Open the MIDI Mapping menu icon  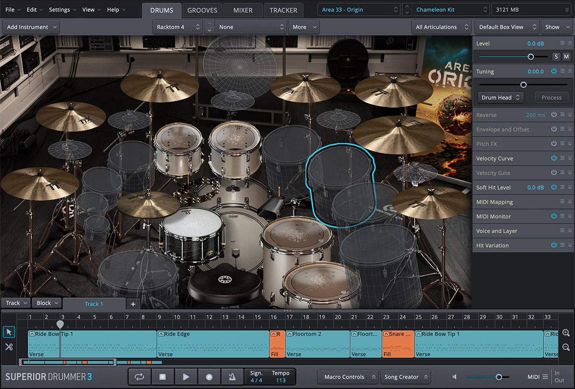point(563,202)
